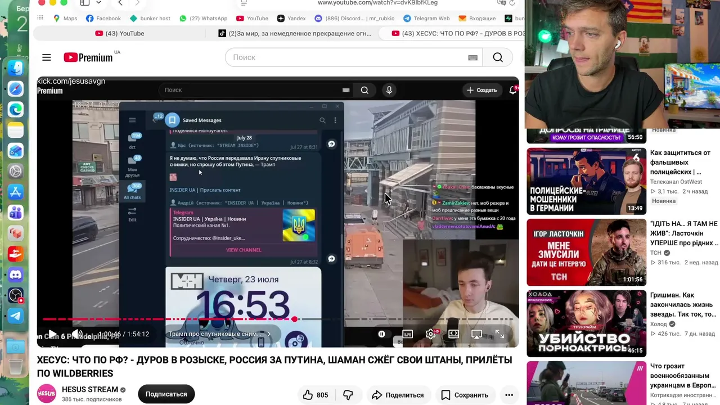This screenshot has width=720, height=405.
Task: Open the Maps bookmark
Action: click(x=65, y=19)
